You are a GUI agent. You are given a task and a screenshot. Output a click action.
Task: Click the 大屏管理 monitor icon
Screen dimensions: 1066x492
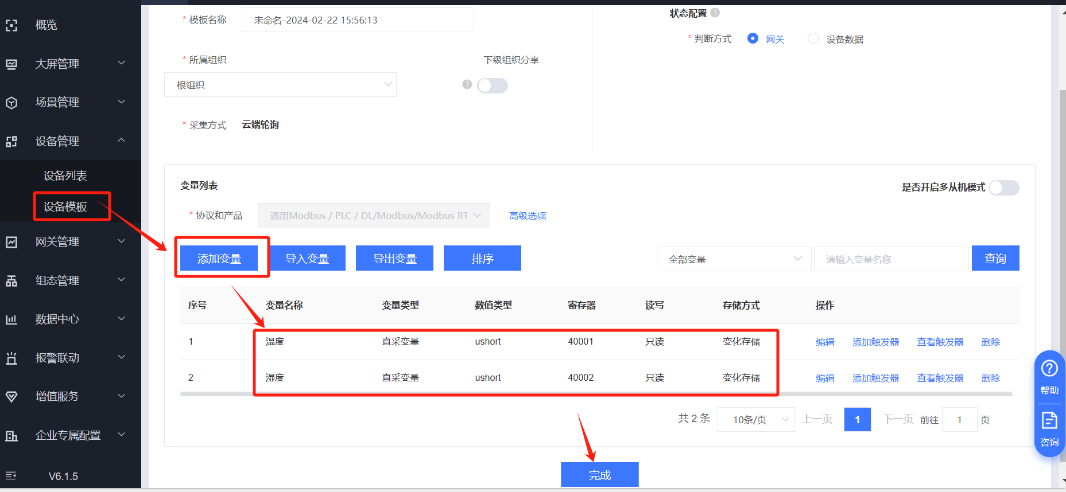pyautogui.click(x=11, y=64)
